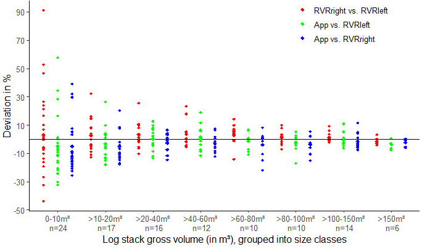Click the 'Deviation in %' y-axis title
This screenshot has height=249, width=422.
(x=7, y=111)
